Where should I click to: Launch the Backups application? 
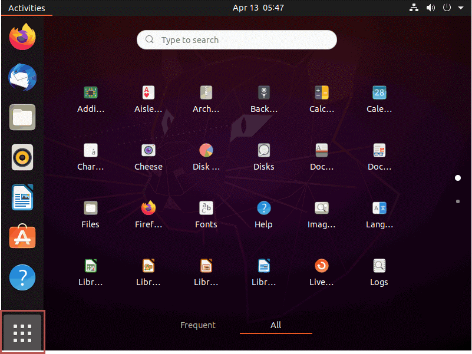click(263, 100)
